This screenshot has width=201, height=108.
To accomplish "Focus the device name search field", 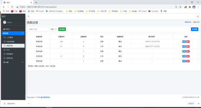I will click(38, 29).
